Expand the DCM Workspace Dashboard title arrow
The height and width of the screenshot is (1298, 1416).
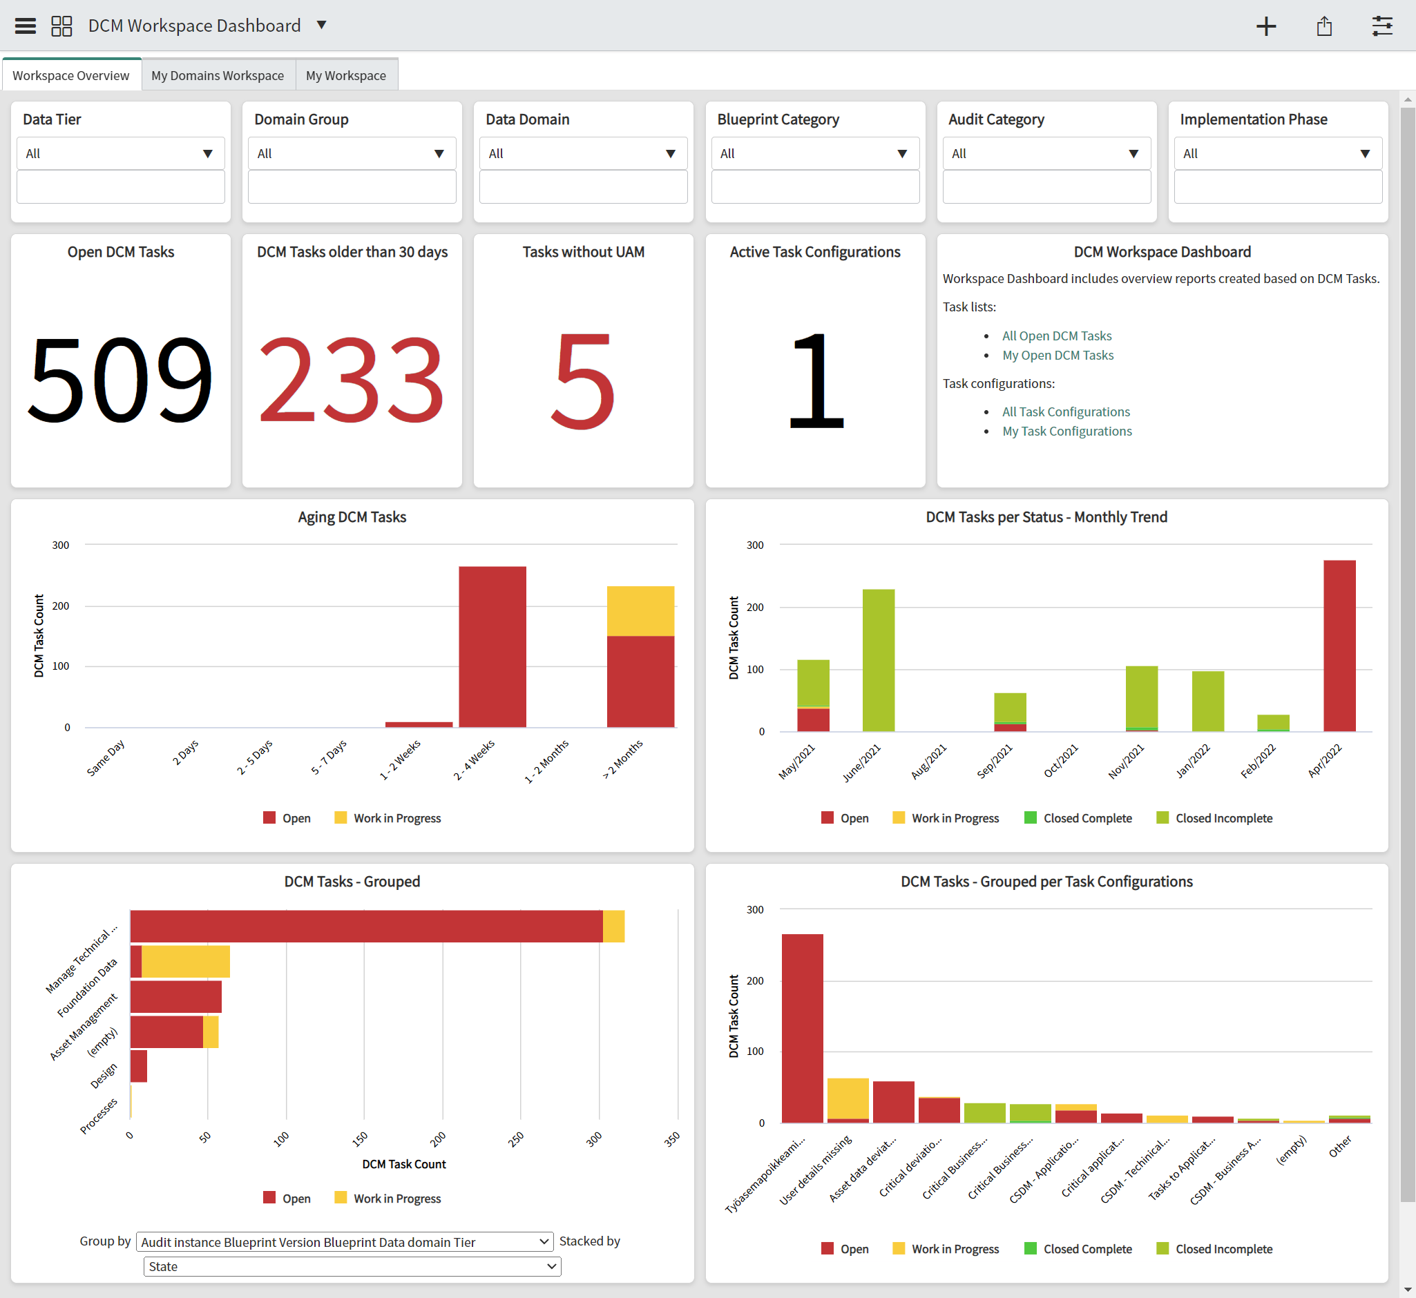322,26
